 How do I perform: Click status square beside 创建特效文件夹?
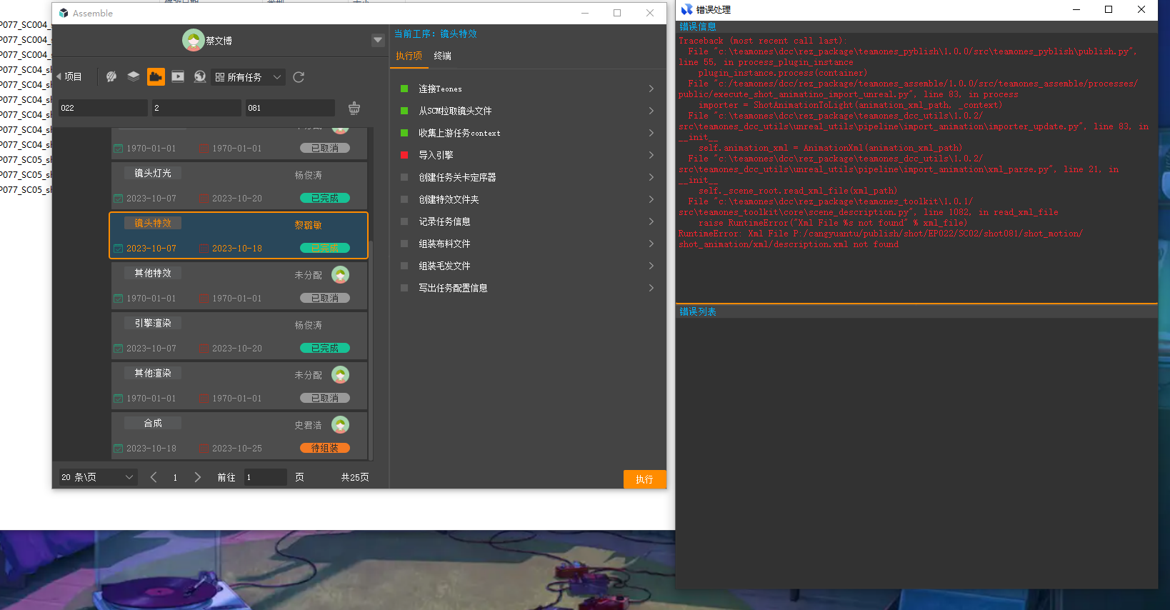pyautogui.click(x=404, y=199)
